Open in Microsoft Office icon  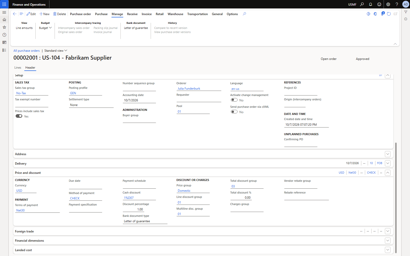[x=375, y=14]
